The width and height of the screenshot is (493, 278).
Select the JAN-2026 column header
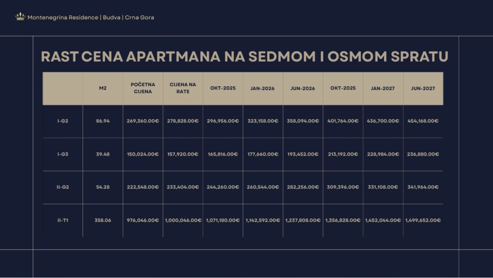262,88
